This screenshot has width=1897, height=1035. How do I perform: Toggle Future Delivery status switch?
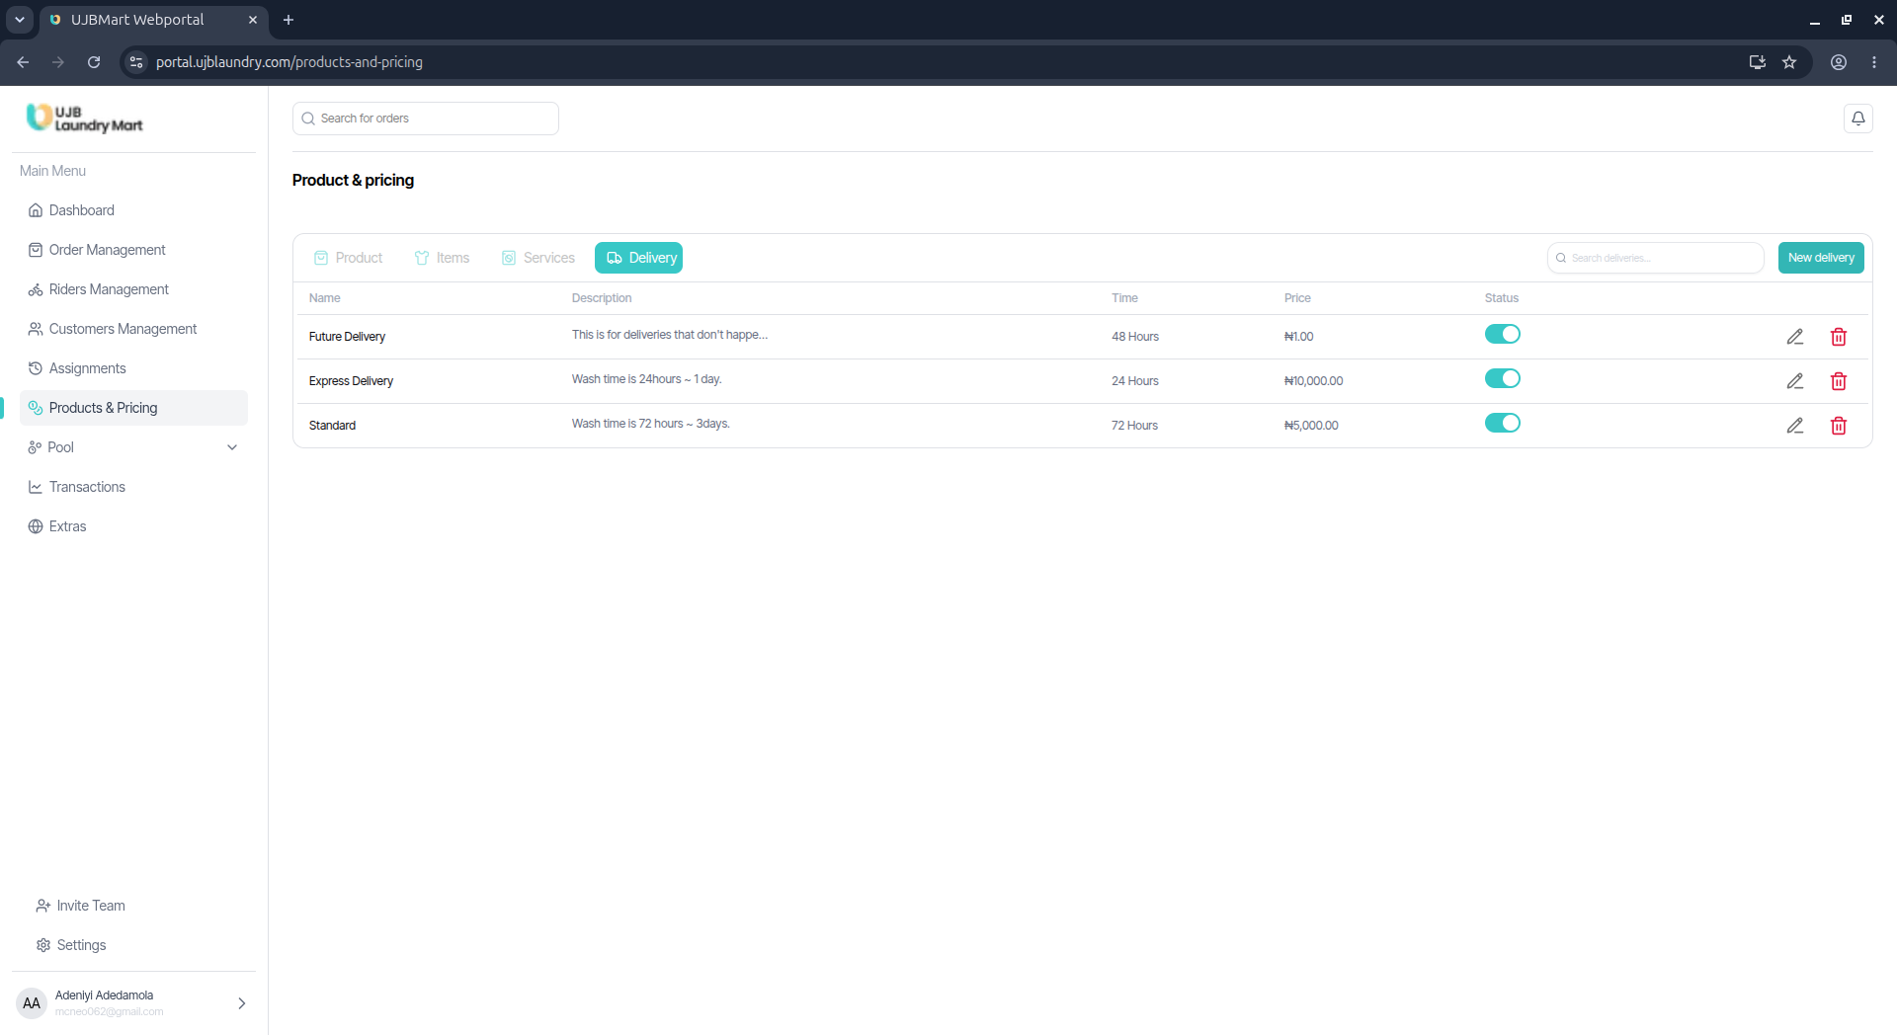click(1503, 334)
